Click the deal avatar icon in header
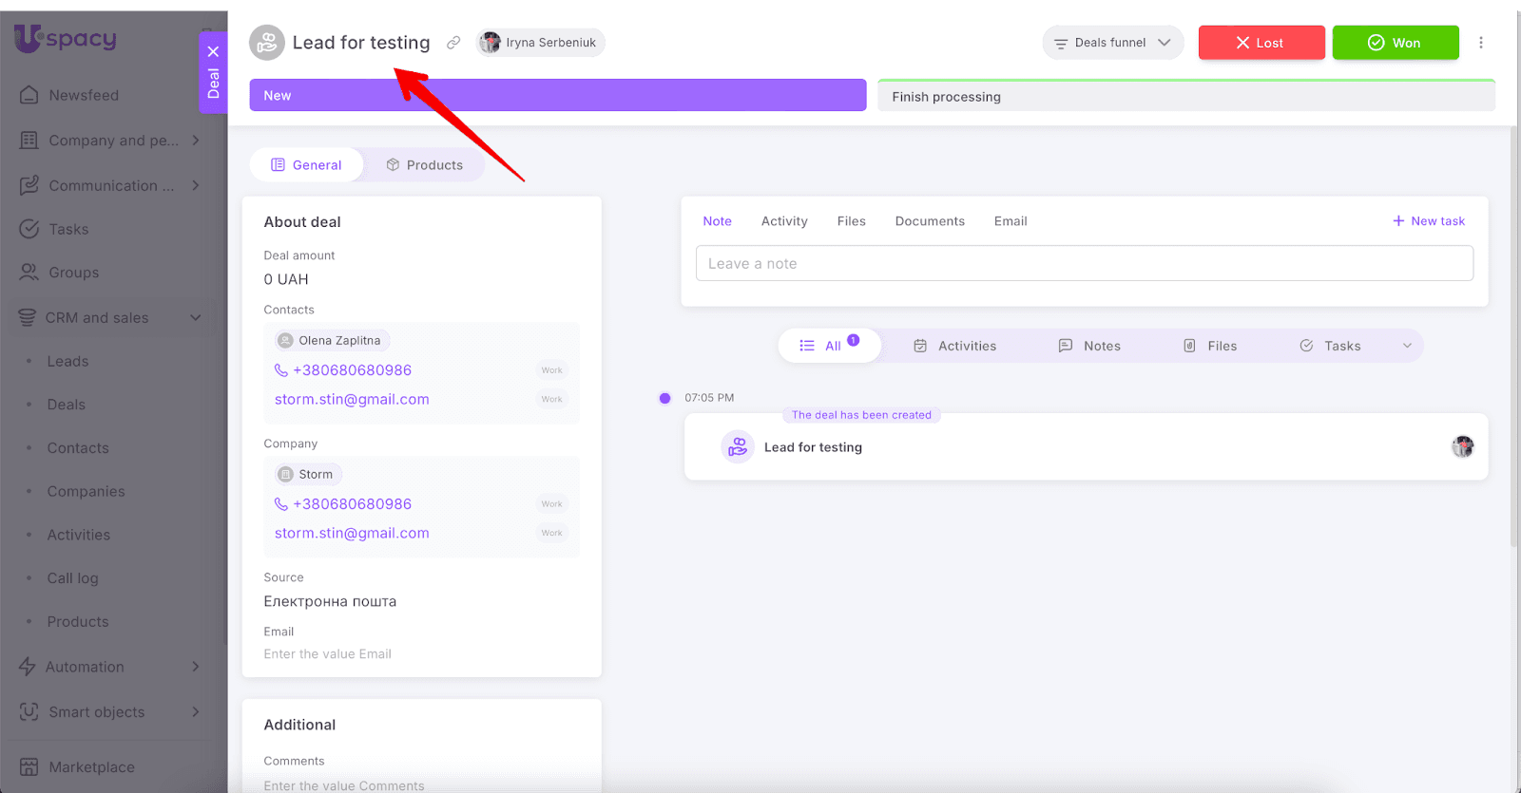The image size is (1521, 793). 267,43
